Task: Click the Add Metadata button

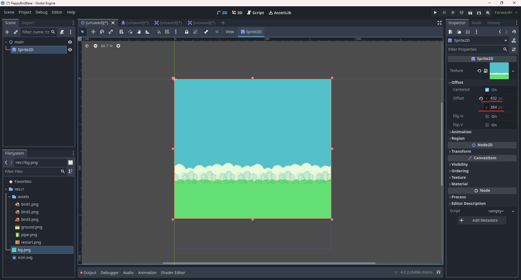Action: pyautogui.click(x=482, y=220)
